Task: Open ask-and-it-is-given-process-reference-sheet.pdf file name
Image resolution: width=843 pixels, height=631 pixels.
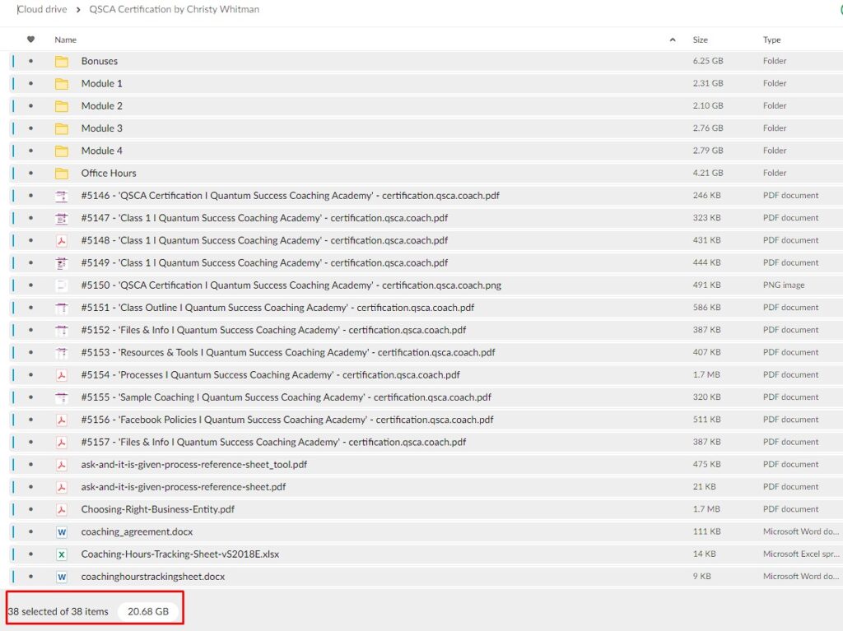Action: tap(183, 487)
